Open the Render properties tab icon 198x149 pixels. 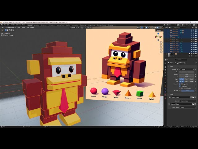pos(166,67)
